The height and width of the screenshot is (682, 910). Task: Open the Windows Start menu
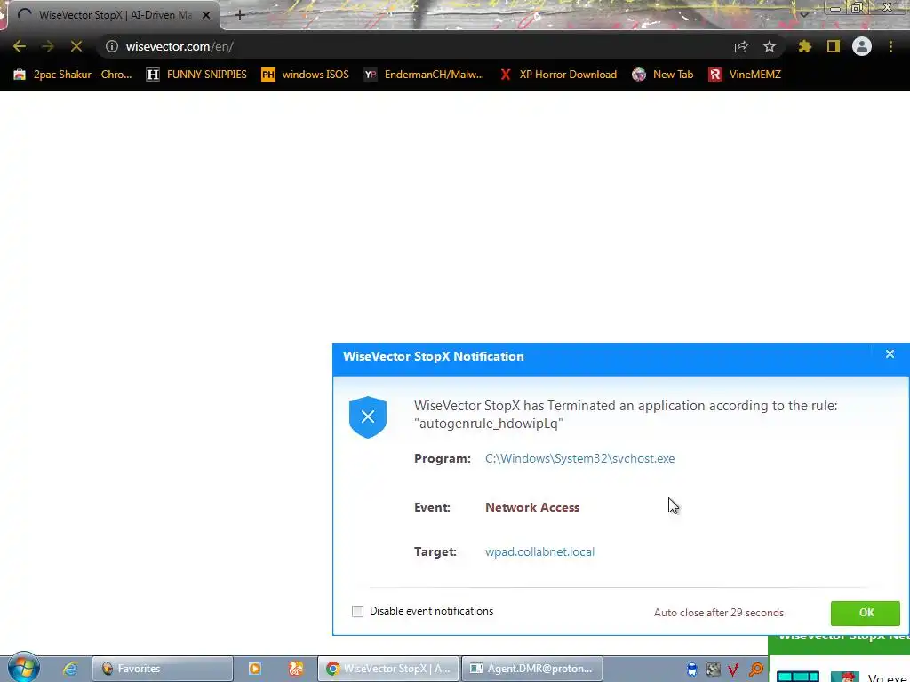(23, 668)
